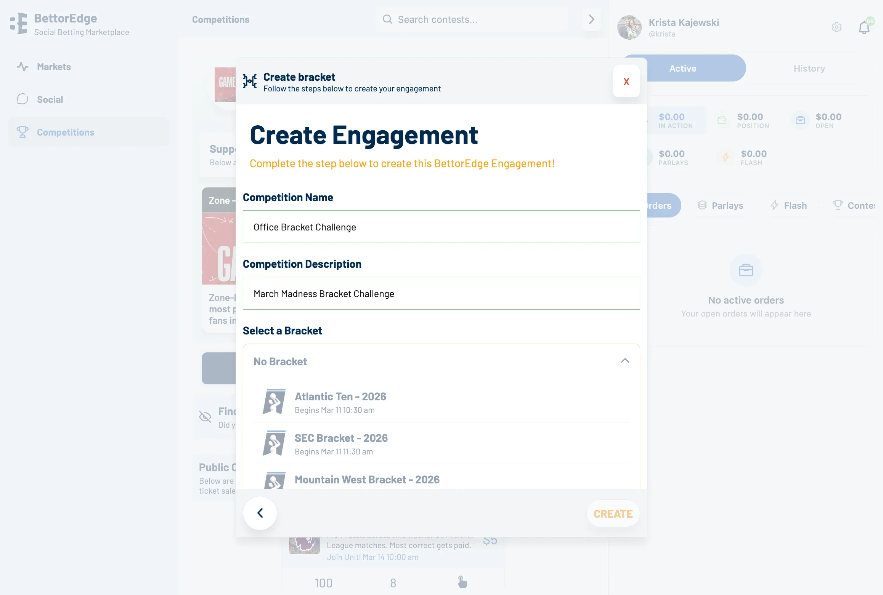Screen dimensions: 883x595
Task: Click the Create bracket header icon
Action: [x=250, y=81]
